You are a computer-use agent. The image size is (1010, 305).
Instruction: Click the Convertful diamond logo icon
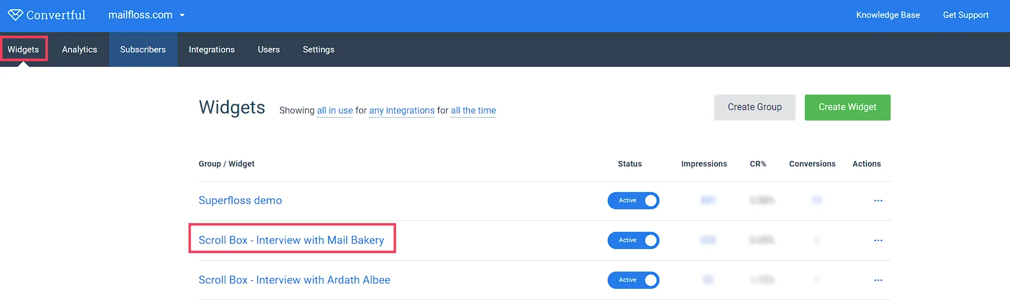pos(15,15)
